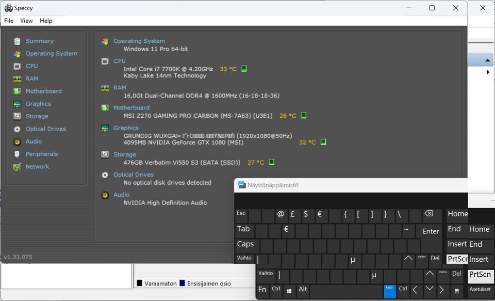Screen dimensions: 495x301
Task: Expand the right-pointing arrow in background window
Action: [488, 72]
